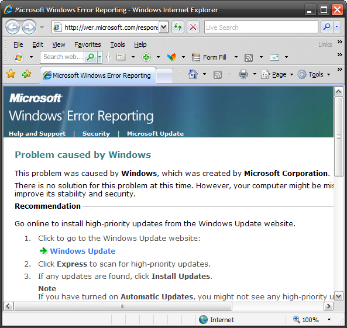This screenshot has width=347, height=328.
Task: Click into the Live Search box
Action: [261, 27]
